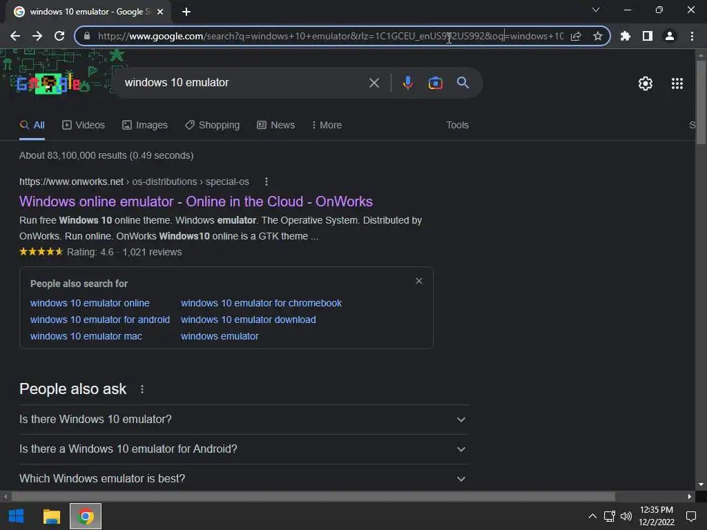The width and height of the screenshot is (707, 530).
Task: Switch to the Shopping tab
Action: pos(213,126)
